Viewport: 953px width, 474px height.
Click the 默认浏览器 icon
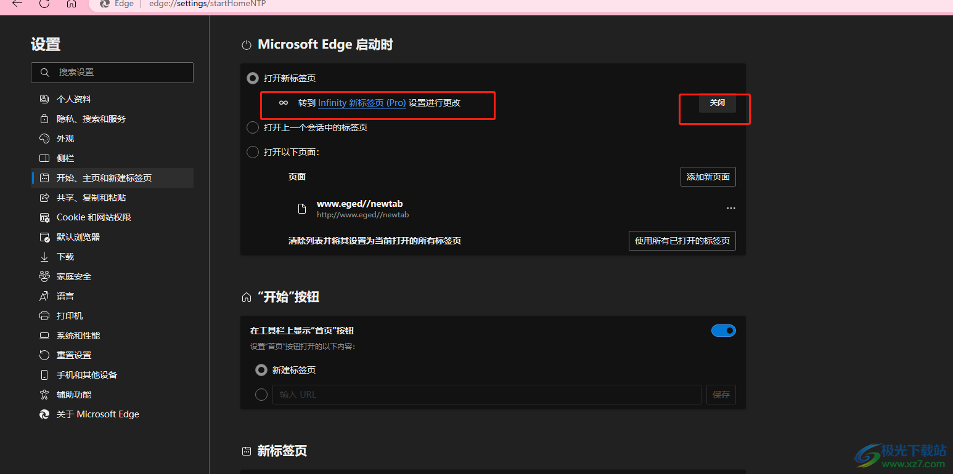point(44,237)
